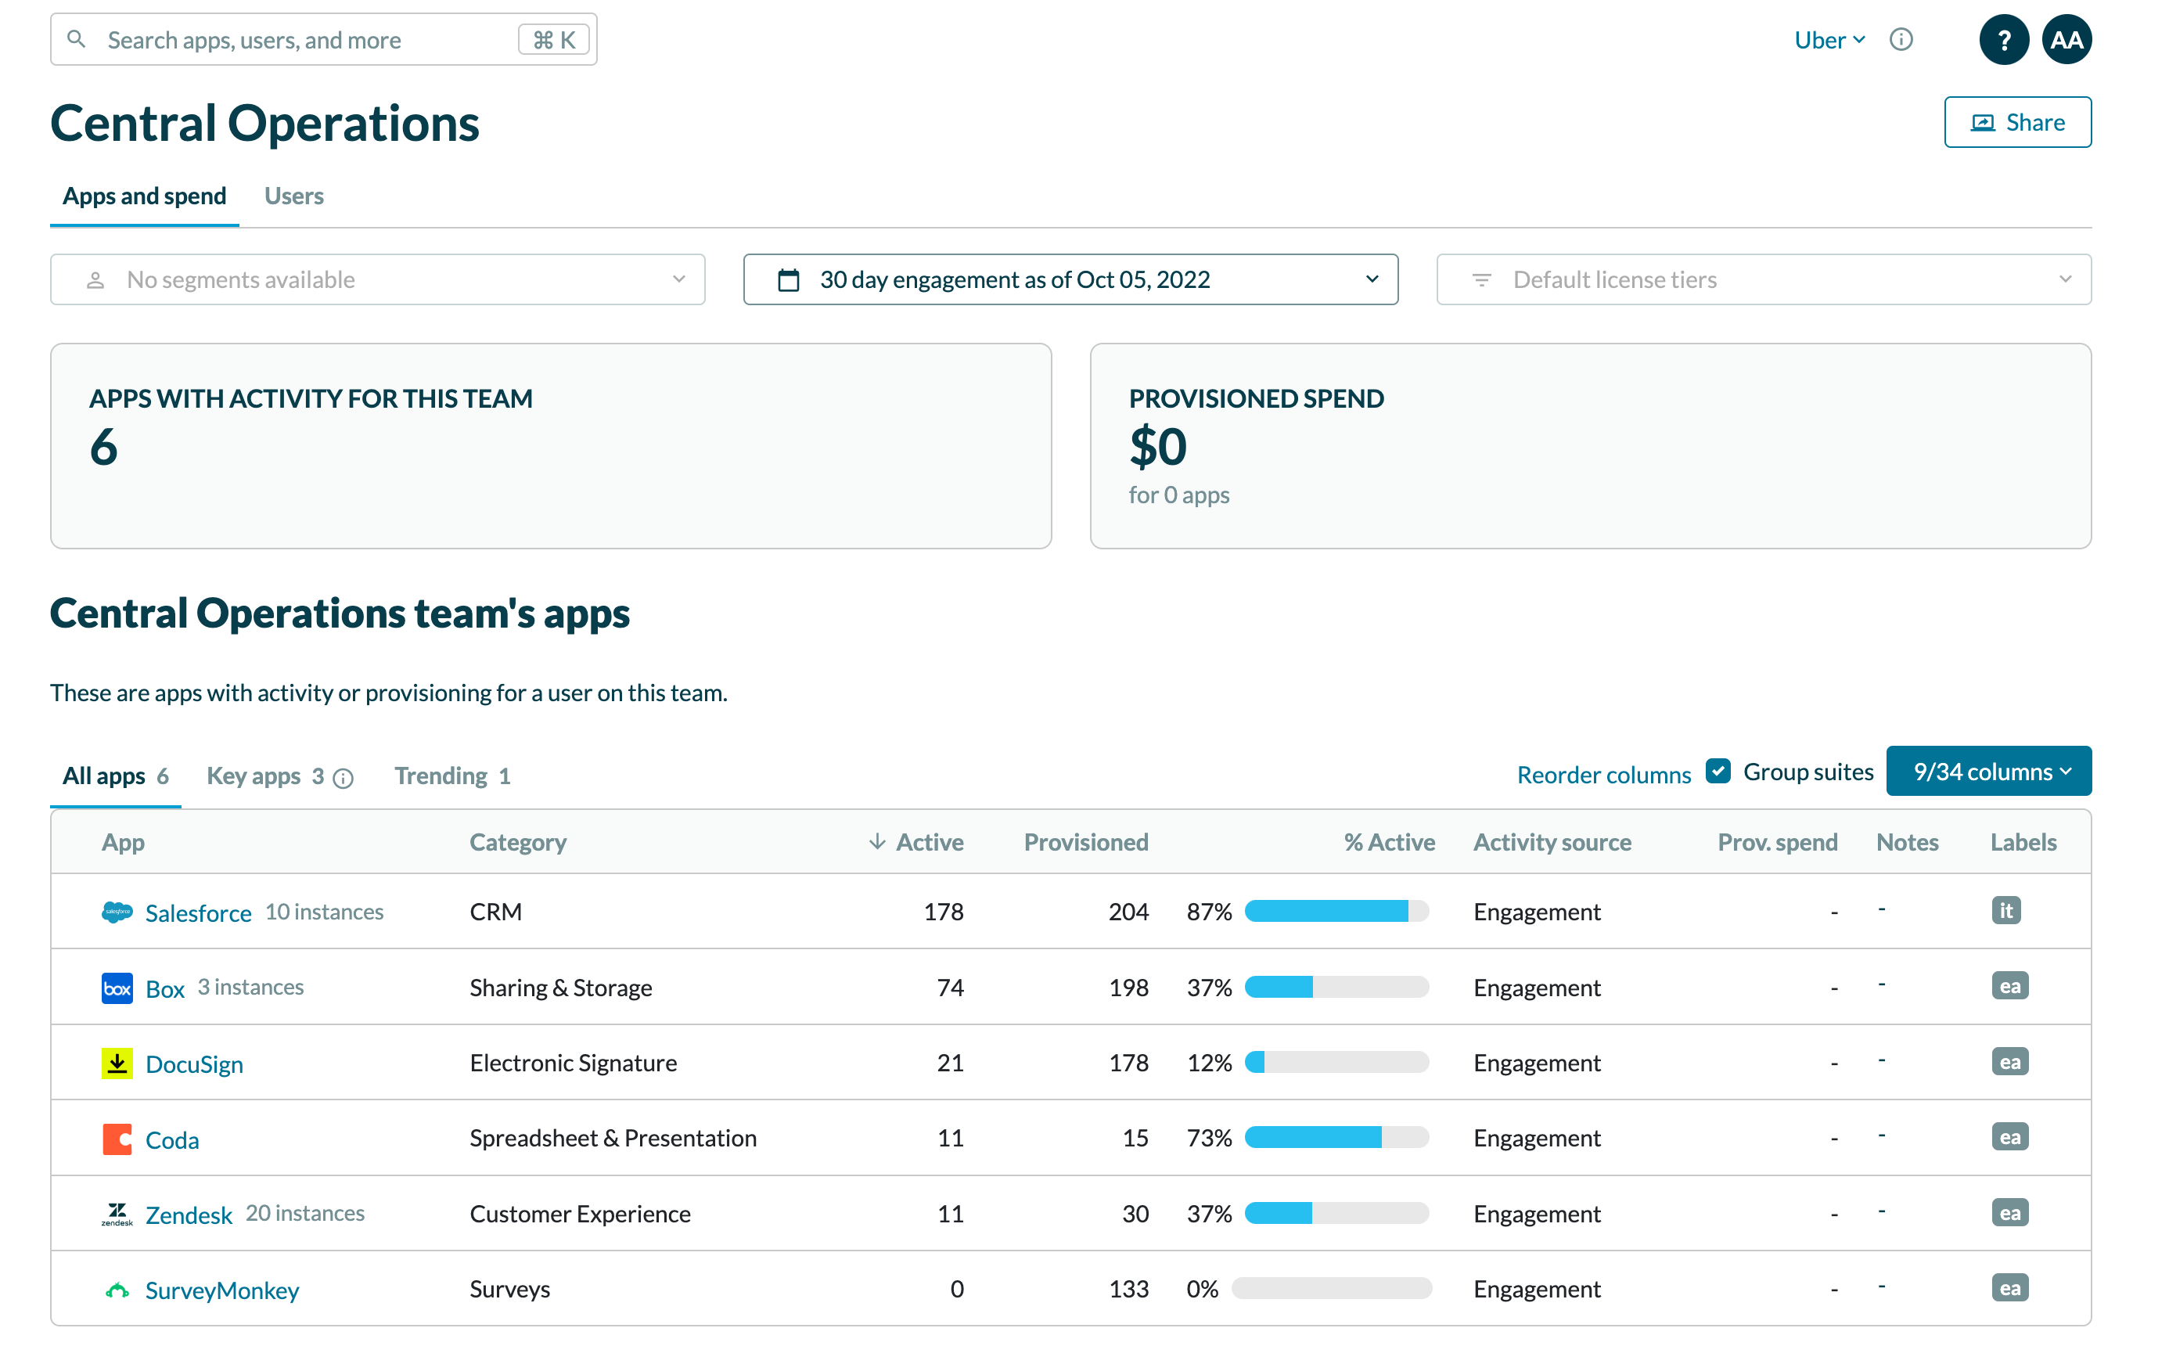
Task: Click the Reorder columns link
Action: point(1603,775)
